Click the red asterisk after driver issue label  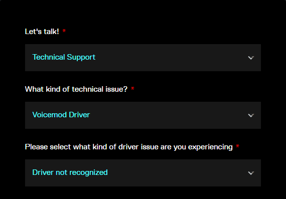pos(237,146)
